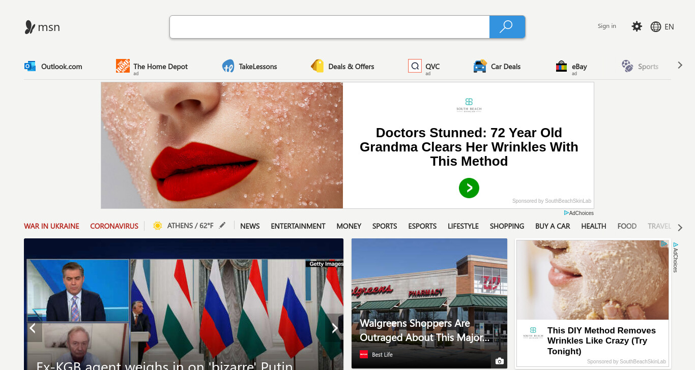Open This DIY Method Removes Wrinkles ad
695x370 pixels.
(x=601, y=341)
